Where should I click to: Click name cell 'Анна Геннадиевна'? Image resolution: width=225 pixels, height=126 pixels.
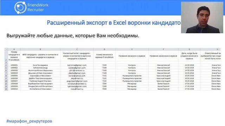click(x=40, y=65)
